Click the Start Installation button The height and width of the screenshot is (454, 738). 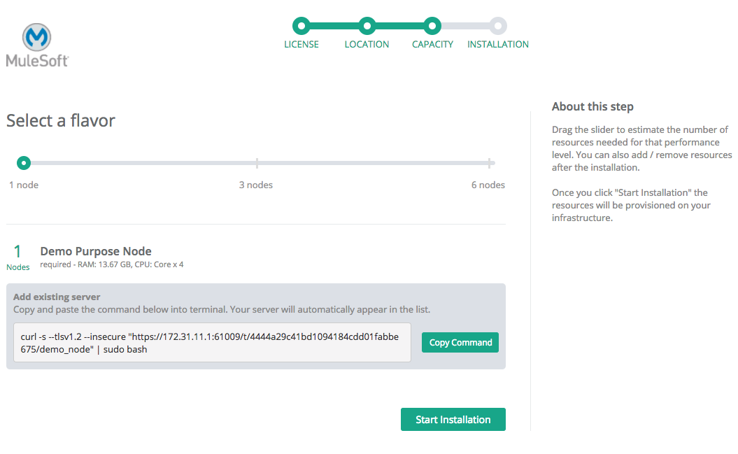[x=453, y=420]
